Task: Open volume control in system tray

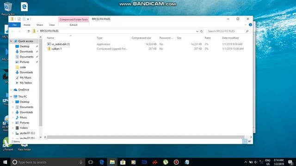Action: [256, 162]
